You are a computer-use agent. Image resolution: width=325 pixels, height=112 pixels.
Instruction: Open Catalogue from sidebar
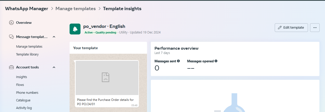23,100
